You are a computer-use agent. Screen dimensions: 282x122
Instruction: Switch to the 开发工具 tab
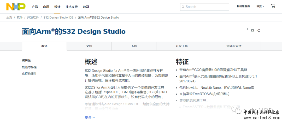[182, 46]
